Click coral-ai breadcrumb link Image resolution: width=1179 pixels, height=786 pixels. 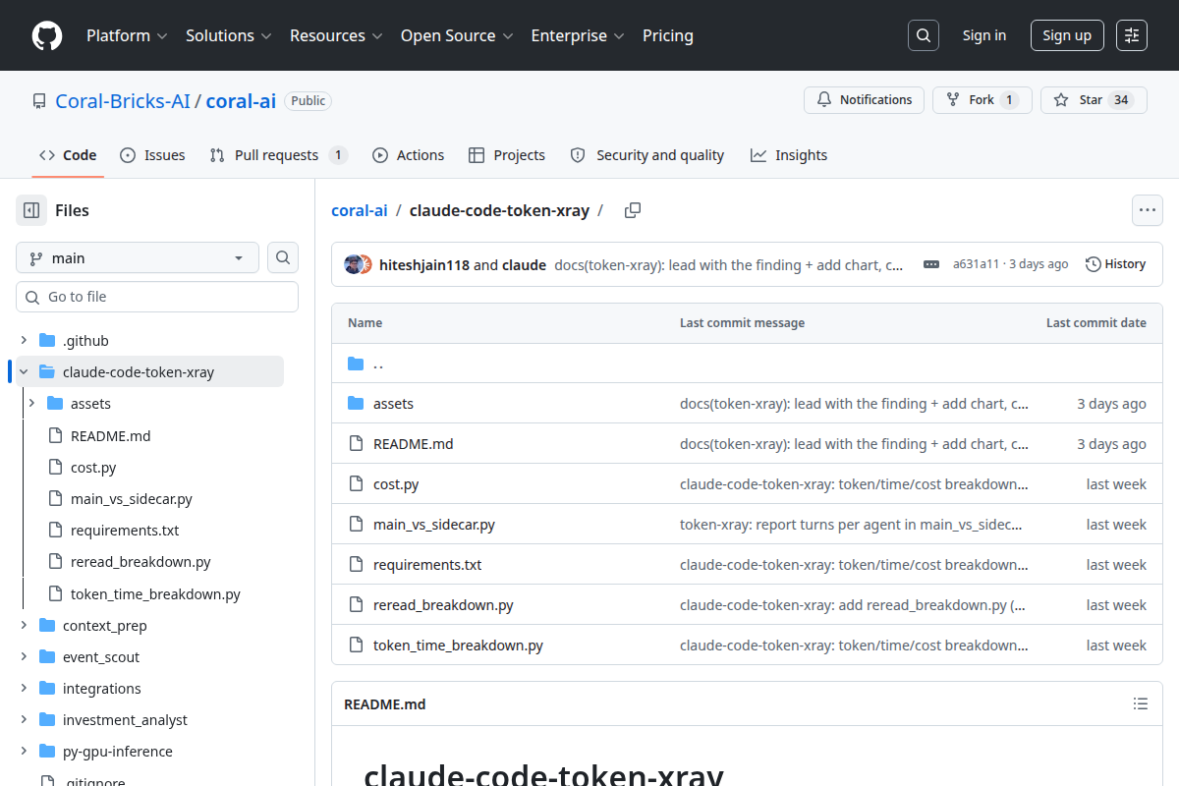click(360, 210)
